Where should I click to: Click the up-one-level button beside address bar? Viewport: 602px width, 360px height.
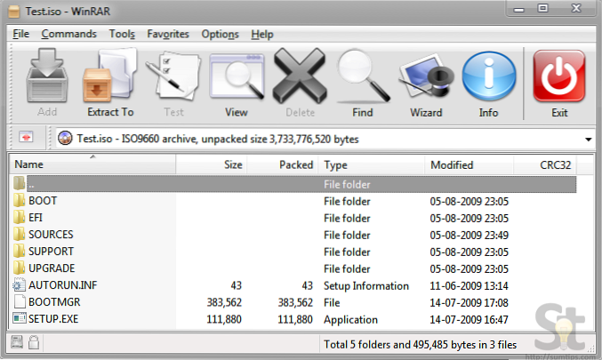pos(27,139)
